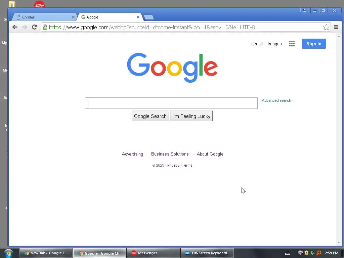Open the Chrome hamburger menu
The height and width of the screenshot is (258, 344).
(x=336, y=27)
